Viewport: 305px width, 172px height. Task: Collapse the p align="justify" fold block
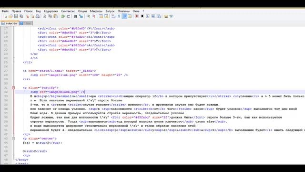point(13,88)
